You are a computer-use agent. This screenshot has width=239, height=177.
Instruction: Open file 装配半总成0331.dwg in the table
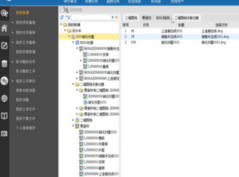click(x=215, y=37)
